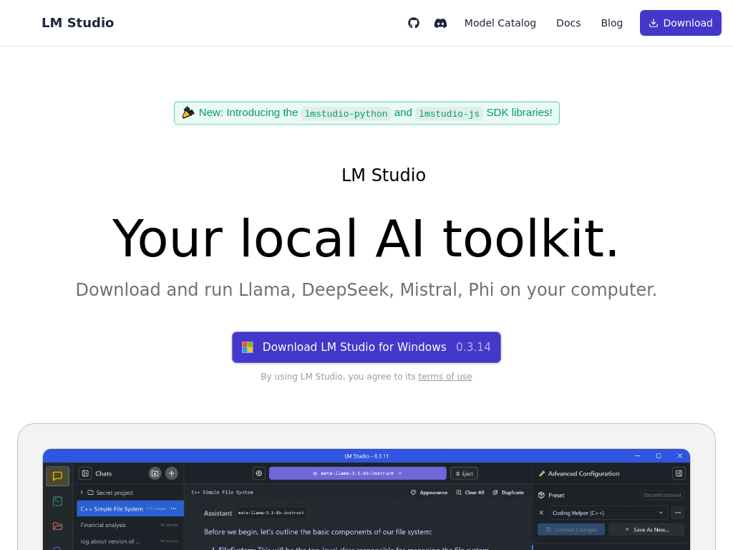
Task: Open the three-dot menu beside preset dropdown
Action: click(678, 513)
